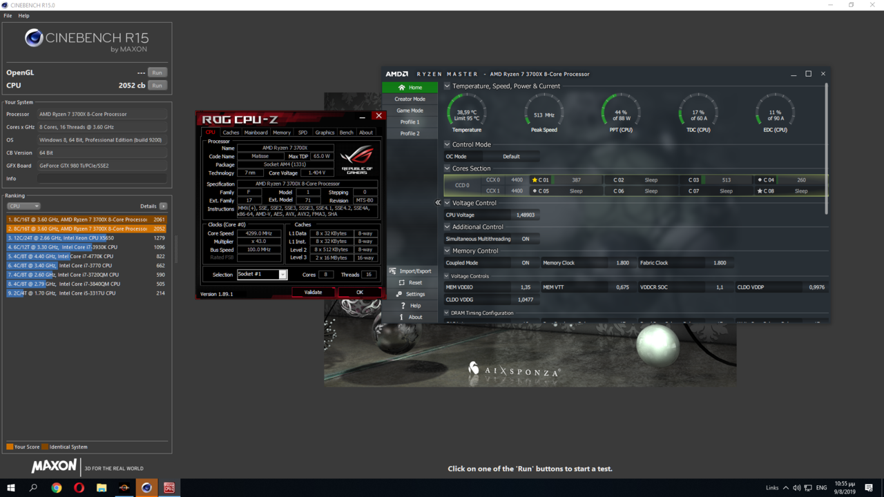Switch to the CPU-Z Bench tab
Image resolution: width=884 pixels, height=497 pixels.
(x=347, y=133)
